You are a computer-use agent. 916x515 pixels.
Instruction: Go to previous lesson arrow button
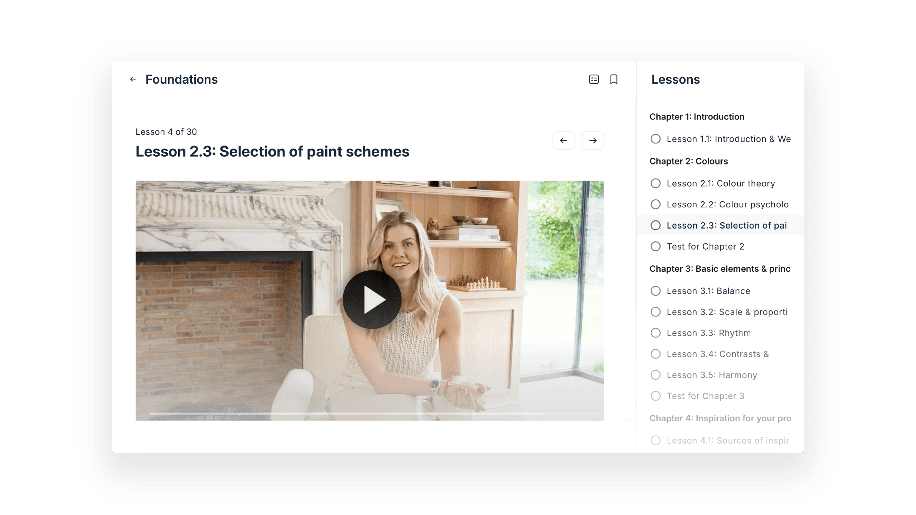[563, 141]
